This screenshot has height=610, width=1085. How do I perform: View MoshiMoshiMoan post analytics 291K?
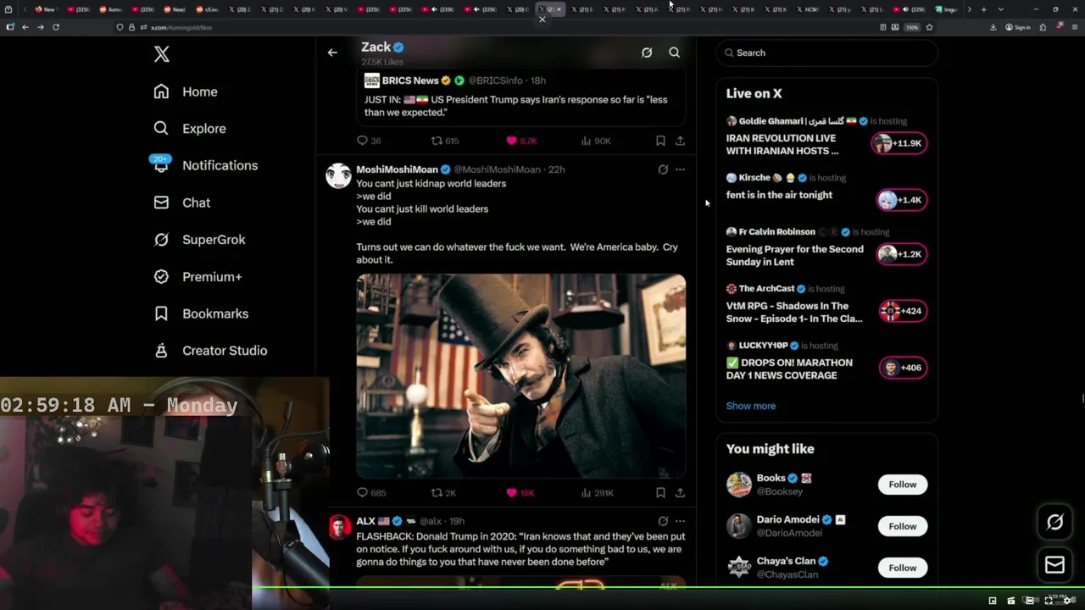tap(597, 492)
